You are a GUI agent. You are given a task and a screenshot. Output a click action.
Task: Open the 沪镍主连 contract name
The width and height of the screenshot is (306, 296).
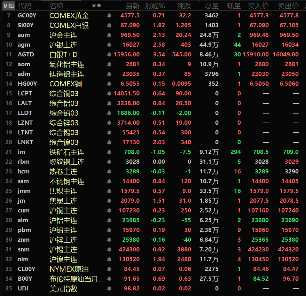pyautogui.click(x=63, y=259)
